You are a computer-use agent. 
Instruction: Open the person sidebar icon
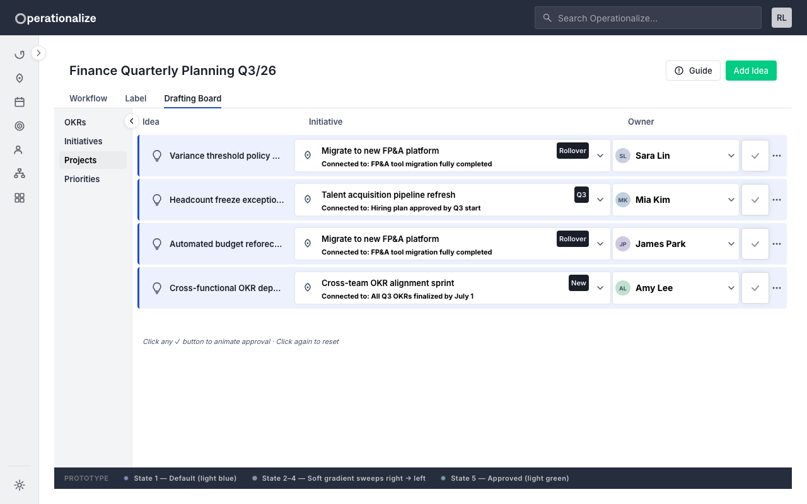[x=20, y=150]
